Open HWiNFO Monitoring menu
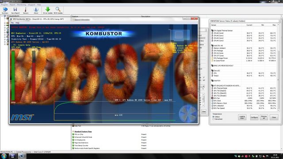Screen dimensions: 283x159 (22, 5)
